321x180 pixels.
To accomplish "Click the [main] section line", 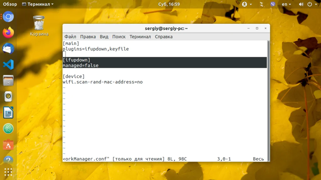I will 71,43.
